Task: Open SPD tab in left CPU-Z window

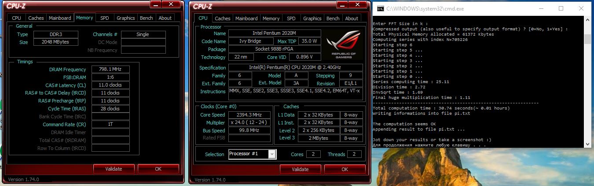Action: [104, 18]
